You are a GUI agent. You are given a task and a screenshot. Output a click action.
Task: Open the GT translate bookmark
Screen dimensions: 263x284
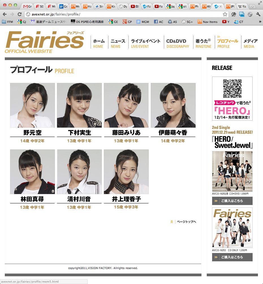click(x=239, y=22)
